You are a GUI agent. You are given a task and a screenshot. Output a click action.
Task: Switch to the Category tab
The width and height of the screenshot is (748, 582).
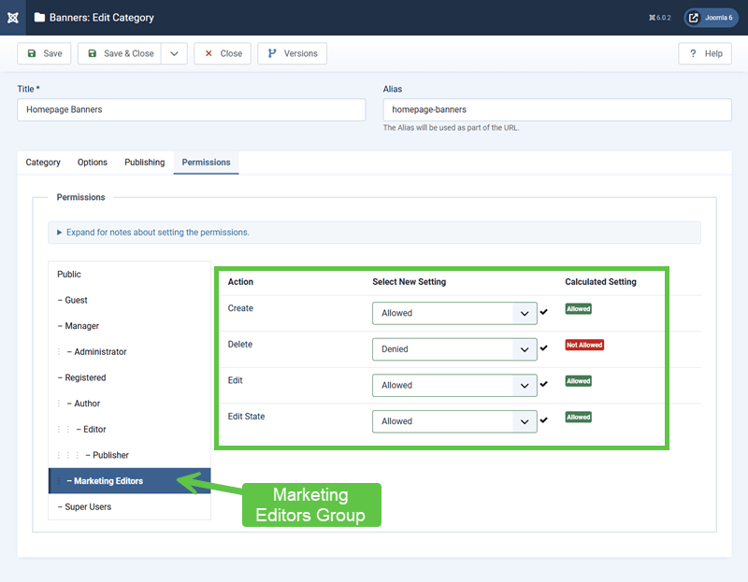[43, 163]
